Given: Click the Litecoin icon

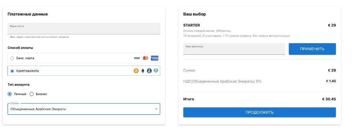Looking at the screenshot, I should (149, 71).
